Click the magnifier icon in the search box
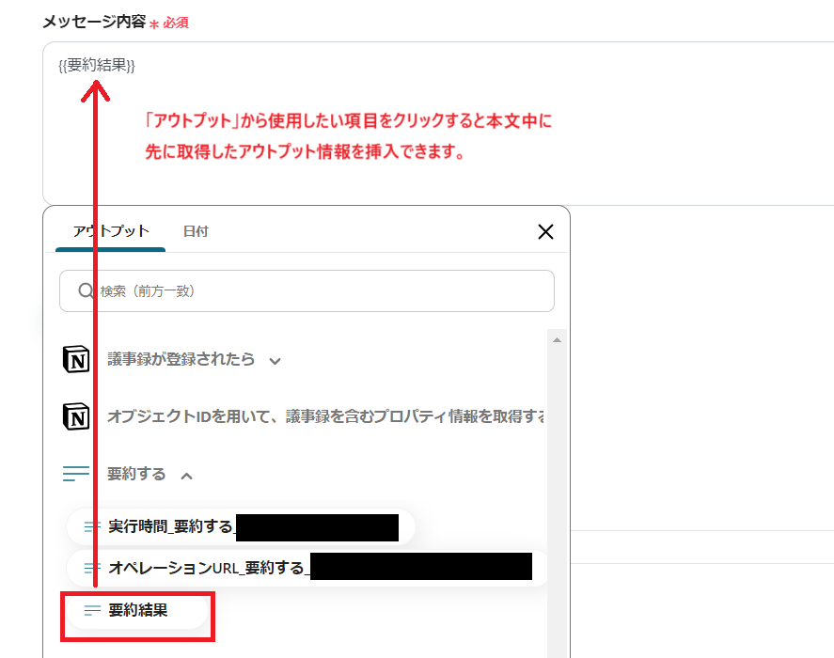This screenshot has width=834, height=658. click(x=84, y=290)
